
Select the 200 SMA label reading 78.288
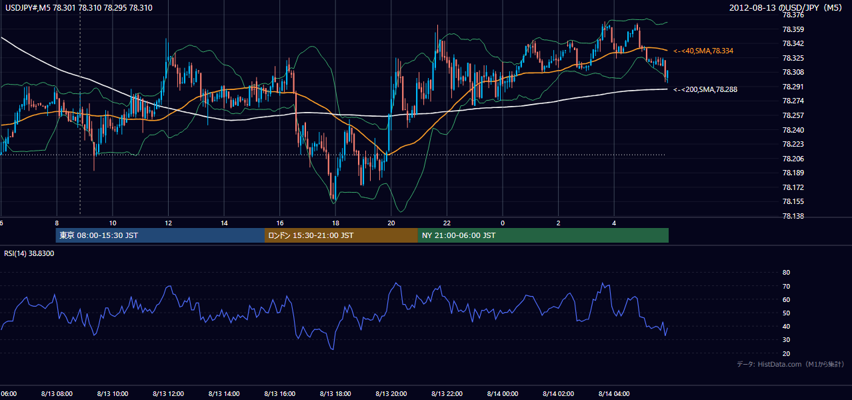pyautogui.click(x=706, y=89)
